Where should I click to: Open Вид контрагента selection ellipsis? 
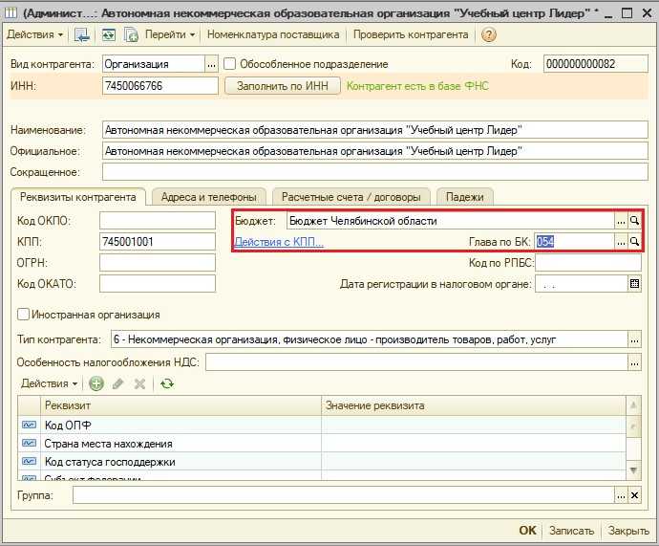coord(211,64)
